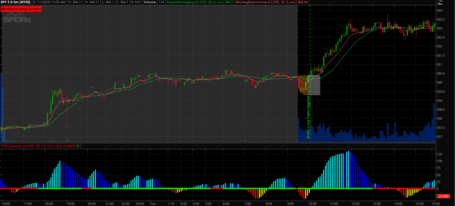Click the 362.5 price axis label
The width and height of the screenshot is (455, 206).
[x=441, y=37]
